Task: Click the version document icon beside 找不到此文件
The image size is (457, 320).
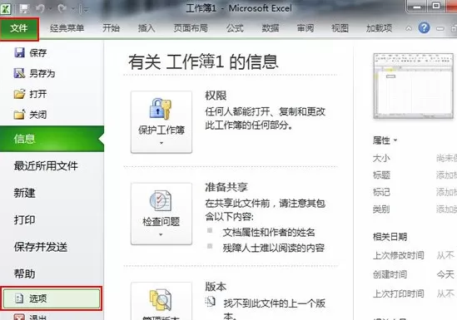Action: (x=210, y=302)
